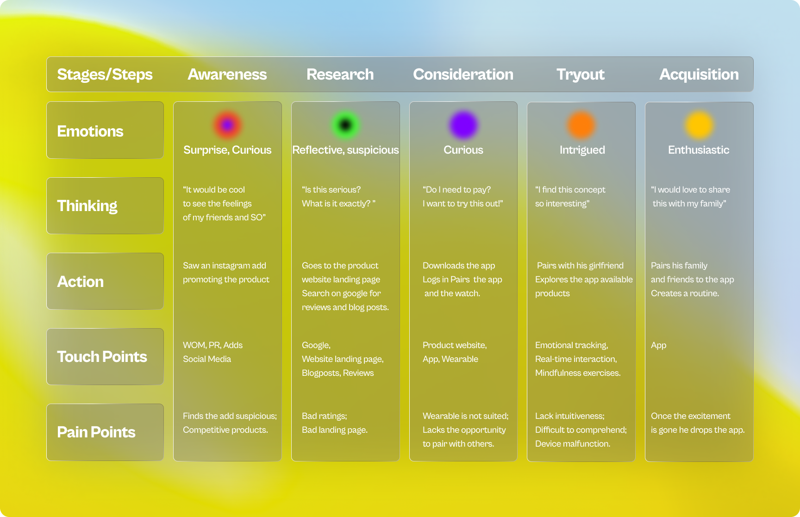Click 'Bad ratings;' pain point text
The height and width of the screenshot is (517, 800).
pos(324,416)
